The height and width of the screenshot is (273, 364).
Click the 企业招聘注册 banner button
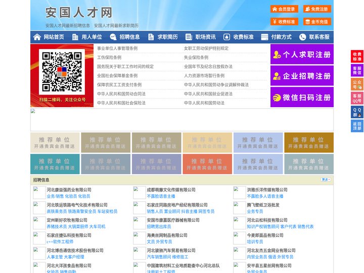pos(302,76)
